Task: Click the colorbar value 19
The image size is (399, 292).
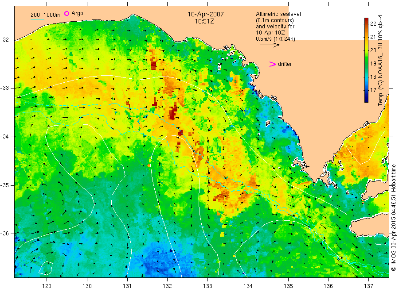Action: point(373,63)
